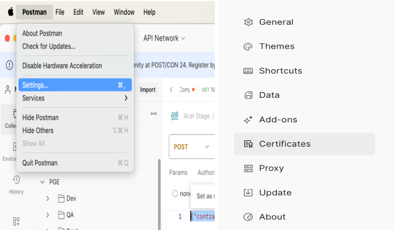The width and height of the screenshot is (404, 230).
Task: Click the Set as variable popup
Action: point(203,196)
